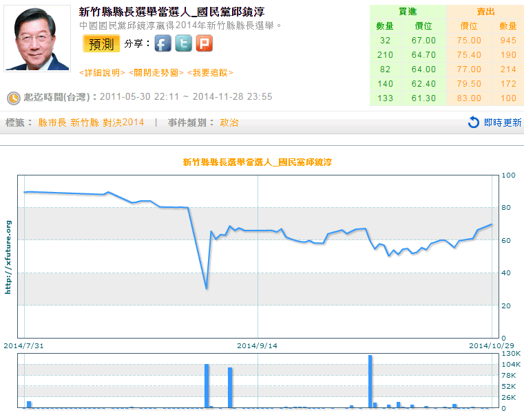Click the price line's lowest dip near 30
Viewport: 524px width, 417px height.
pos(206,287)
